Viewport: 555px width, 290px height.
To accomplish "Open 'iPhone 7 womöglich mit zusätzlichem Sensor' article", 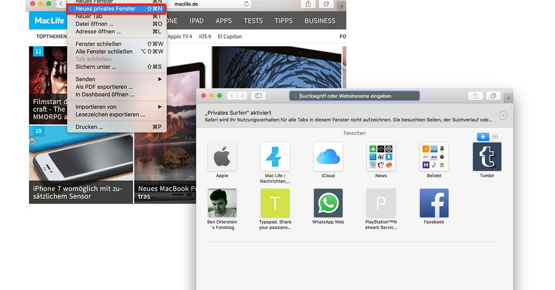I will coord(81,164).
